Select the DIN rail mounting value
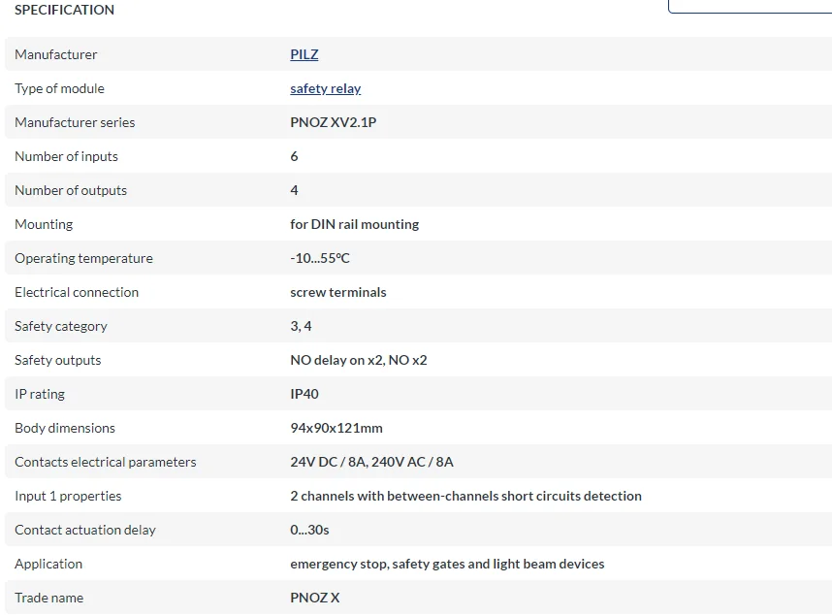 coord(354,224)
